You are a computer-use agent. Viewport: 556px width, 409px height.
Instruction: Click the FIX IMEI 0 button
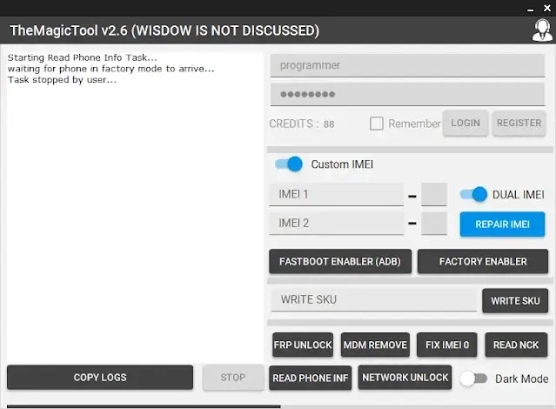click(446, 345)
